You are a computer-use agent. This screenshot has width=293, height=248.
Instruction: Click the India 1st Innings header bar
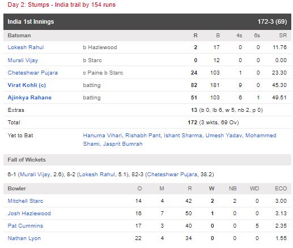147,21
